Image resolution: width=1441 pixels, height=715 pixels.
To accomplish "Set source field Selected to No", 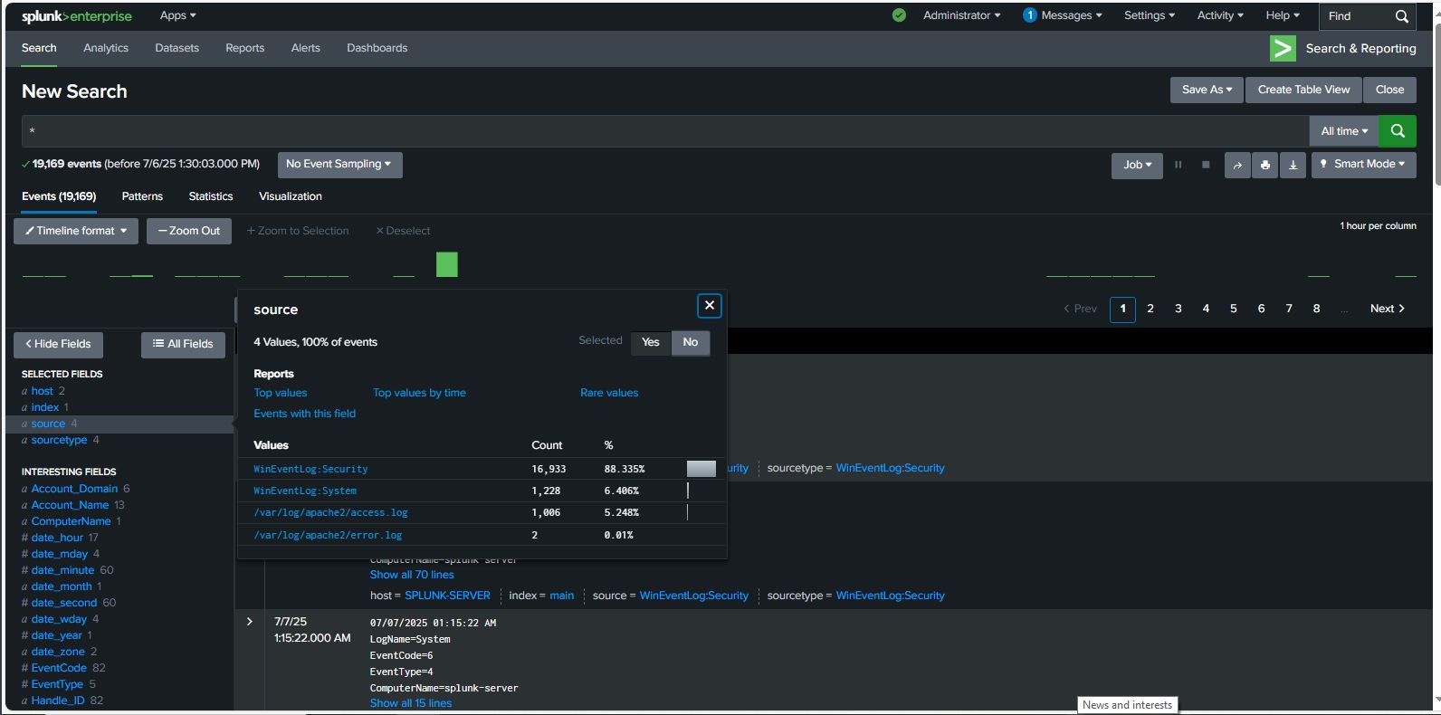I will click(690, 342).
